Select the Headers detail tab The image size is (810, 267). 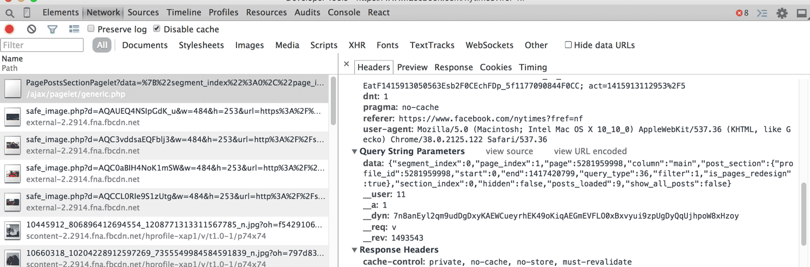373,67
